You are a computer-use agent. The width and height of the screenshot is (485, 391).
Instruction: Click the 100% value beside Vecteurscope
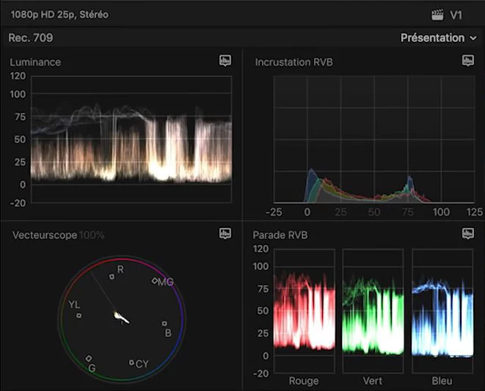[92, 235]
